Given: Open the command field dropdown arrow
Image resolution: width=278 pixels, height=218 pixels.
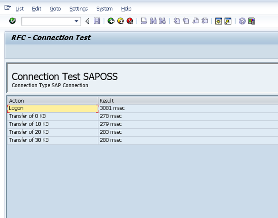Looking at the screenshot, I should click(77, 21).
